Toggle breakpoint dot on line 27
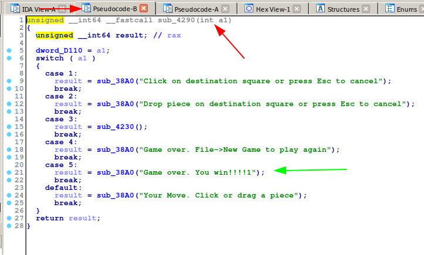This screenshot has height=255, width=424. (9, 218)
